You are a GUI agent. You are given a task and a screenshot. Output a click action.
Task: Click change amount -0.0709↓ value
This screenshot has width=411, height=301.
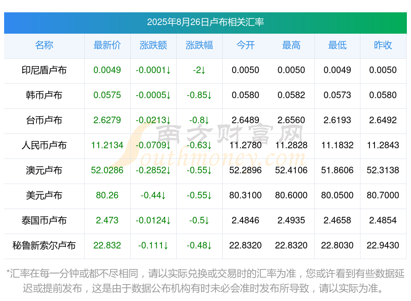153,145
